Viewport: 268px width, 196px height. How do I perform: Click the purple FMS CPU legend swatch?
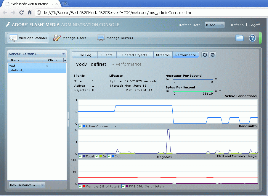click(x=127, y=186)
